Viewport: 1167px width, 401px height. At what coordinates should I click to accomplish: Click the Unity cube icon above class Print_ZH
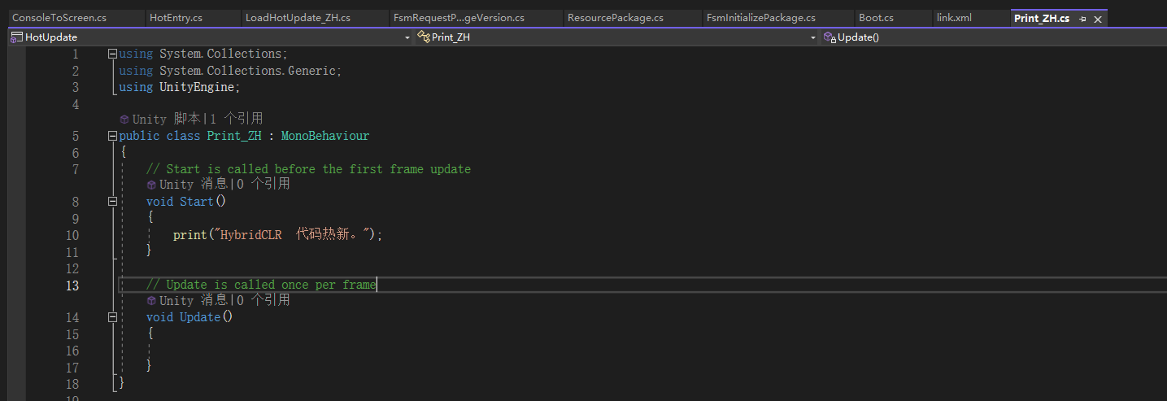[x=124, y=120]
